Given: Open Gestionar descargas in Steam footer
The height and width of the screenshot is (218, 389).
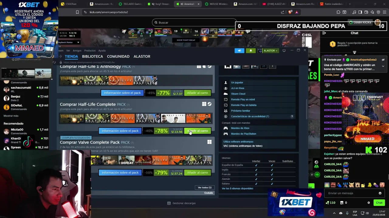Looking at the screenshot, I should point(181,203).
